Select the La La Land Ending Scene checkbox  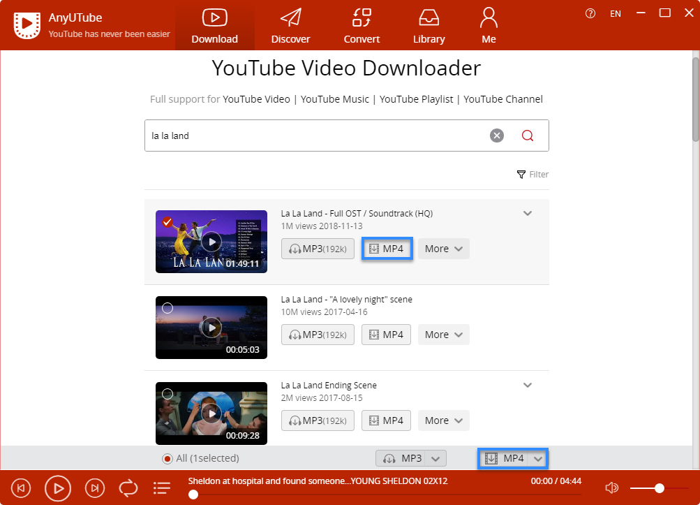tap(167, 394)
